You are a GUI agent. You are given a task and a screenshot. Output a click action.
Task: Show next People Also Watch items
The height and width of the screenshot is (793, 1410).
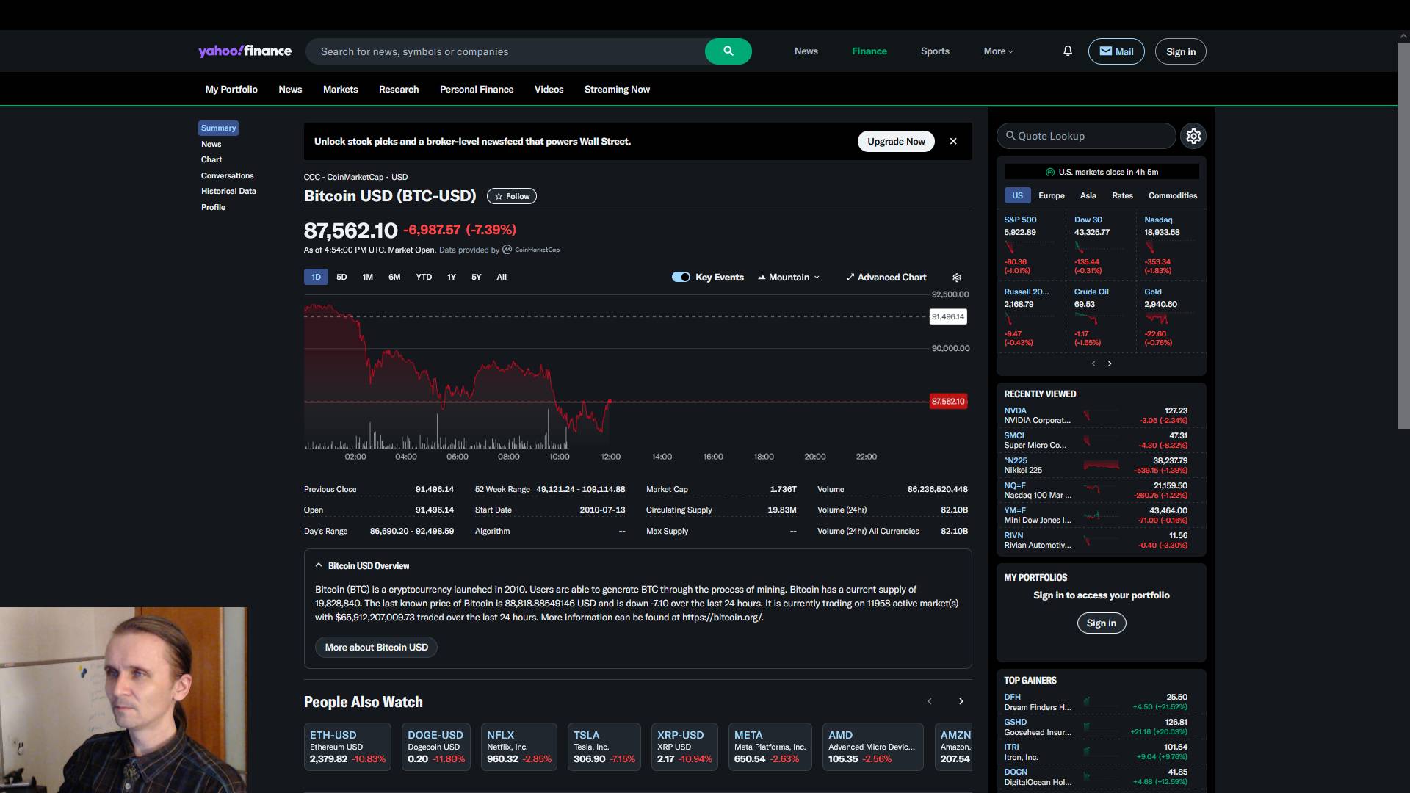pyautogui.click(x=961, y=701)
